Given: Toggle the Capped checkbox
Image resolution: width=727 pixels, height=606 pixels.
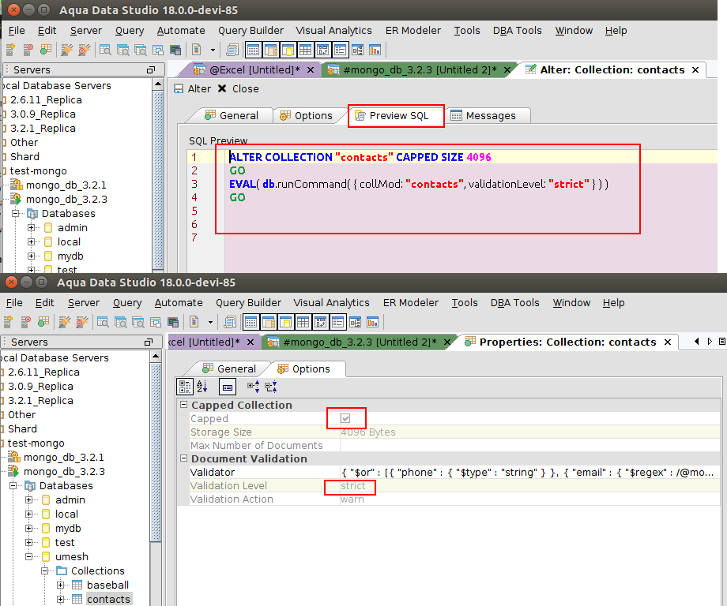Looking at the screenshot, I should 345,418.
